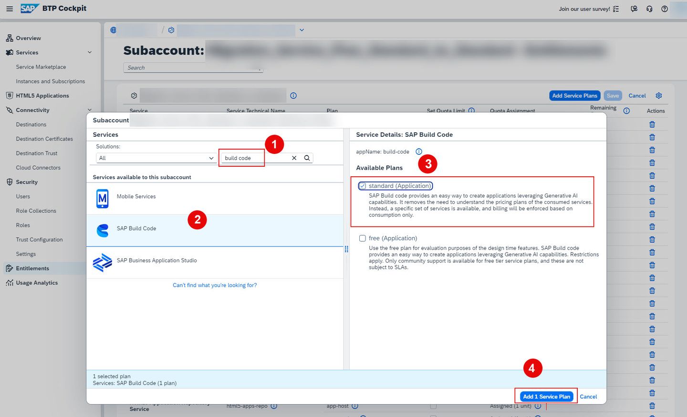Collapse the Connectivity sidebar group
The image size is (687, 417).
coord(90,110)
